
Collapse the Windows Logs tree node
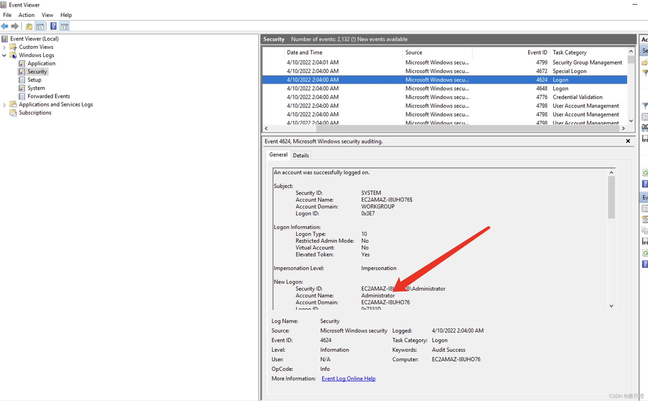pos(4,55)
